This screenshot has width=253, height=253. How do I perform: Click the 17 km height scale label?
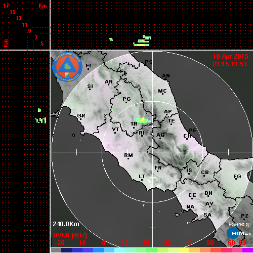[x=6, y=6]
